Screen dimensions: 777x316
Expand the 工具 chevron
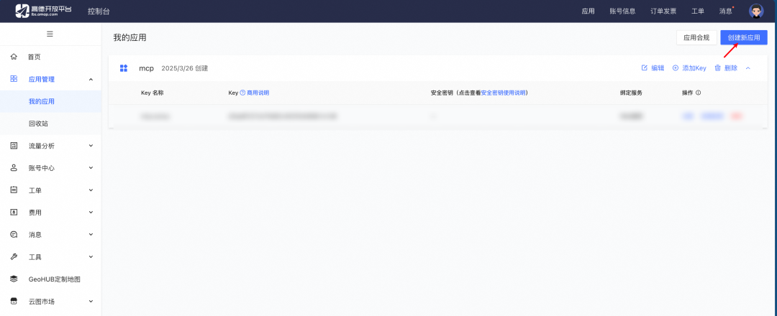click(x=91, y=257)
